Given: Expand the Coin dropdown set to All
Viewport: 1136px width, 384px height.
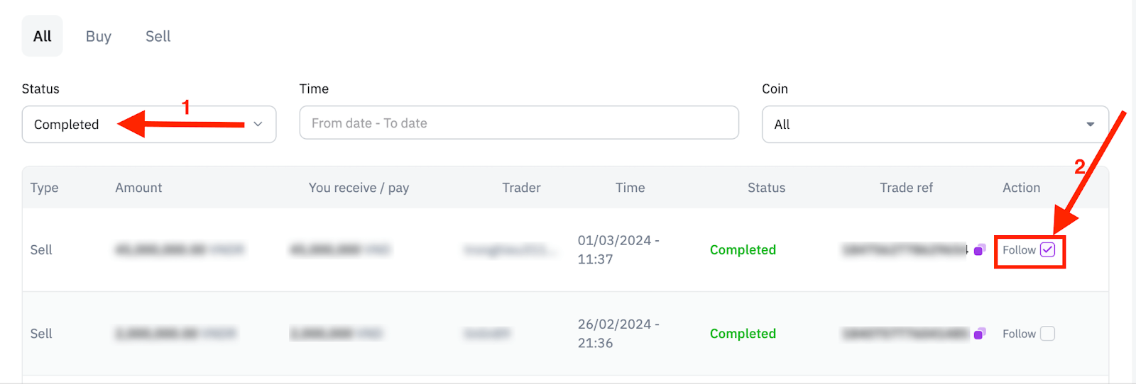Looking at the screenshot, I should pyautogui.click(x=935, y=124).
